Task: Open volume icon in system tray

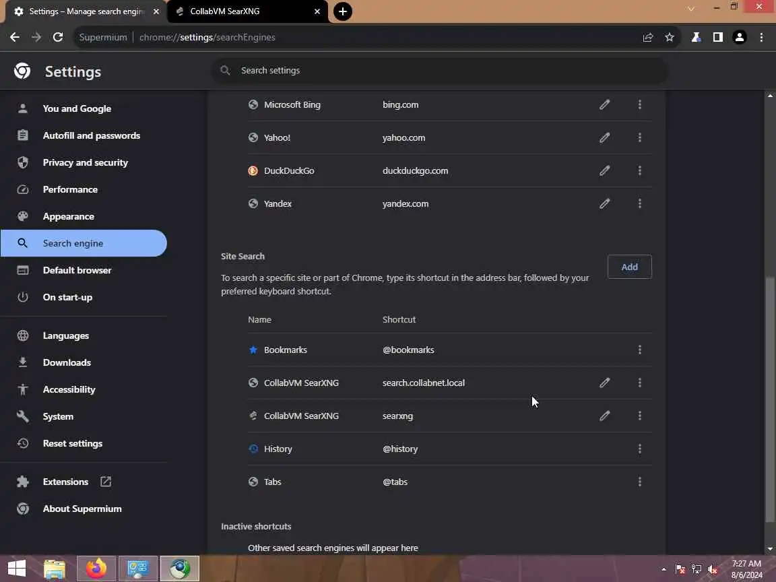Action: pos(713,570)
